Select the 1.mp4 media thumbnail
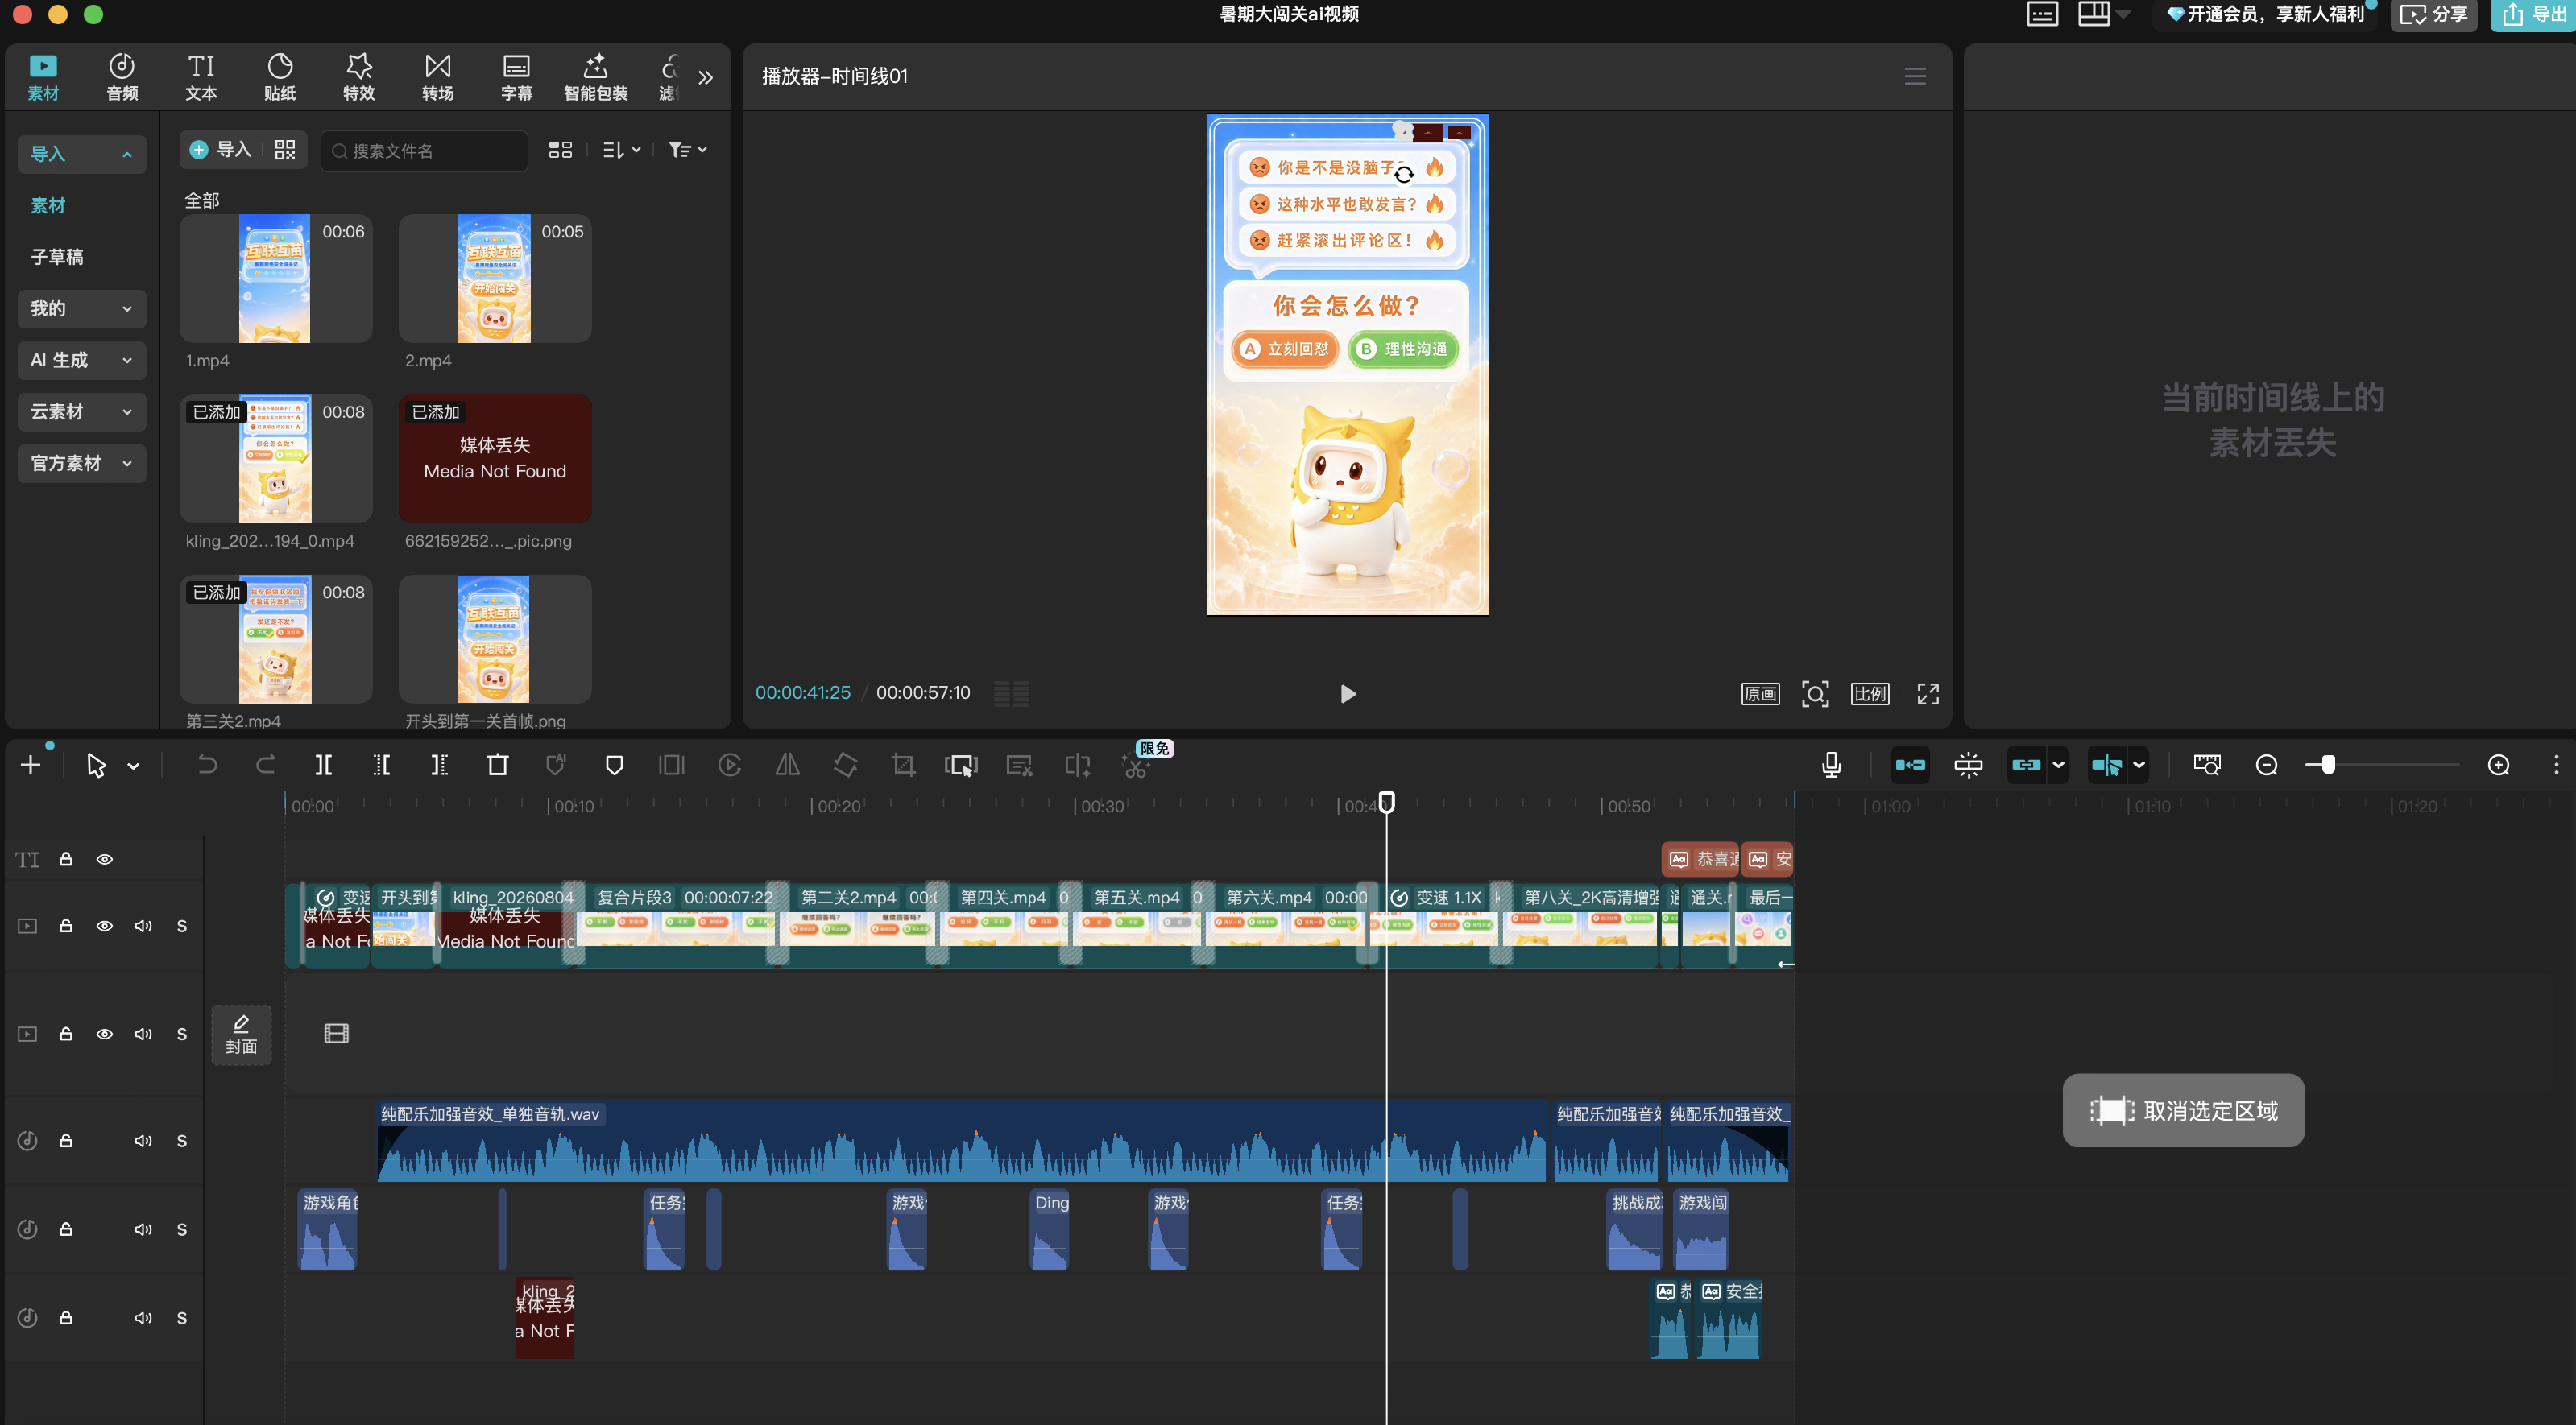2576x1425 pixels. (x=276, y=279)
